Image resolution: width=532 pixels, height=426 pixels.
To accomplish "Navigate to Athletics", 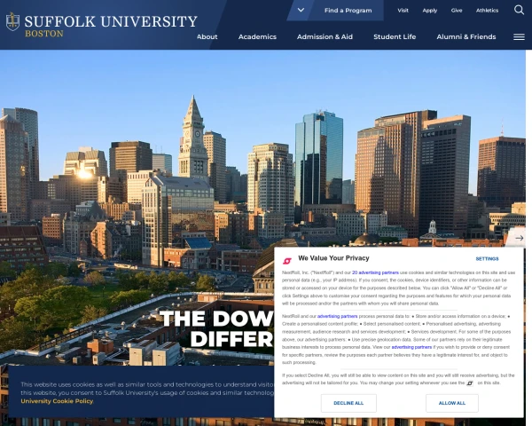I will click(x=487, y=11).
